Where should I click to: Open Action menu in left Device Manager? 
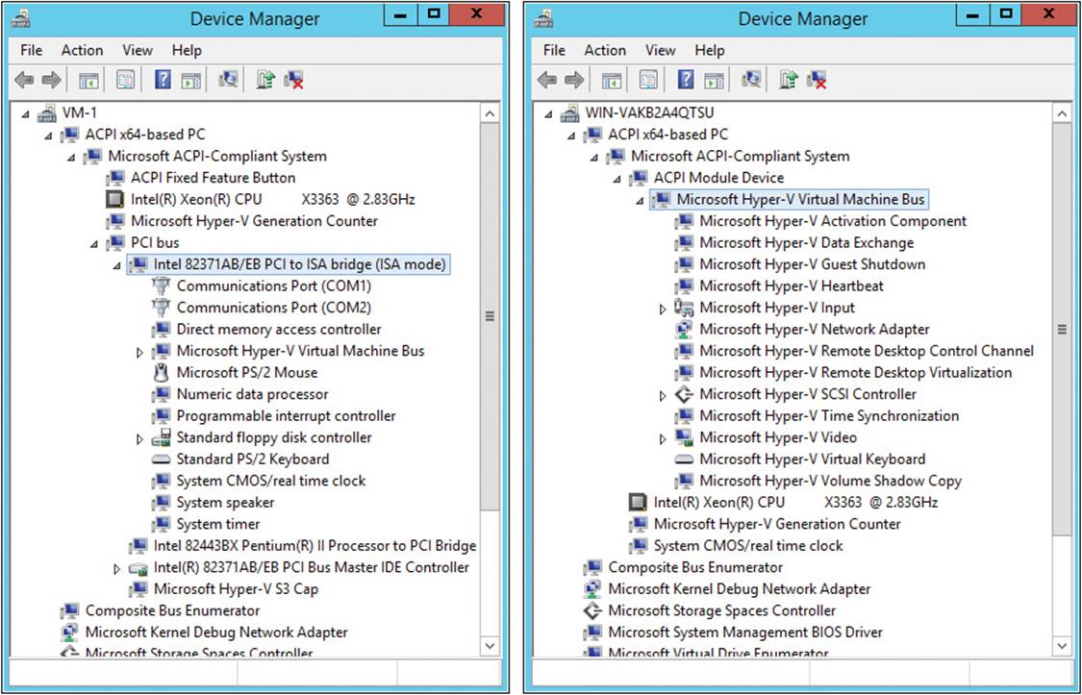pos(82,50)
